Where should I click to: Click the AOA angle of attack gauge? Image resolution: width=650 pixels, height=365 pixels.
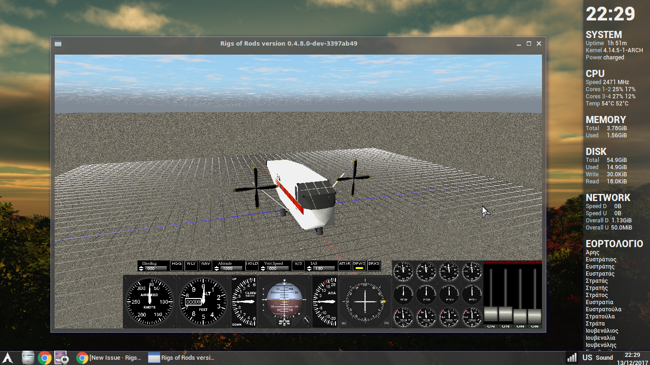pyautogui.click(x=325, y=302)
